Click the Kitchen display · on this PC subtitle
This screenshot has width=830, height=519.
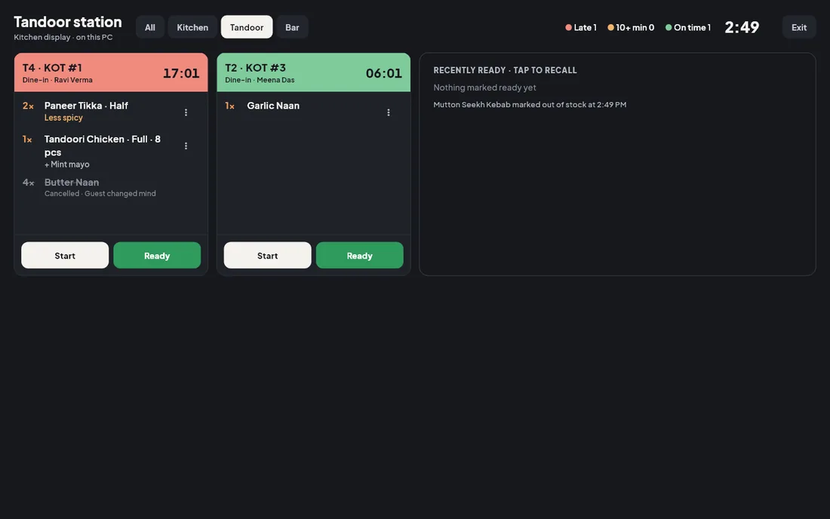63,37
